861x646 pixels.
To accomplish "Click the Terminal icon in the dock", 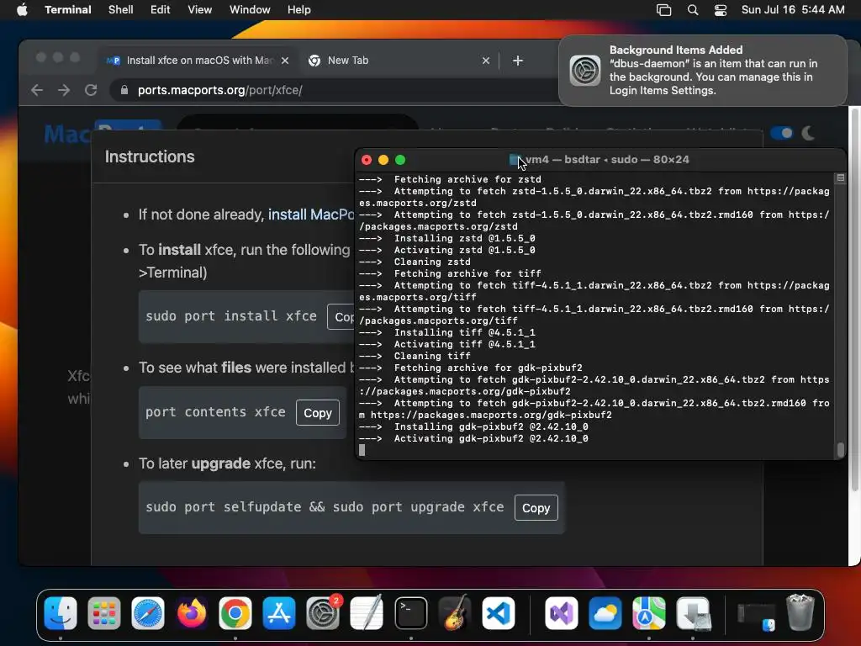I will pyautogui.click(x=410, y=613).
